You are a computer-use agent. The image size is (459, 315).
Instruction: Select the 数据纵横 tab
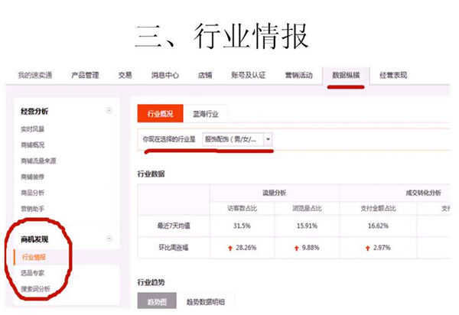[346, 75]
